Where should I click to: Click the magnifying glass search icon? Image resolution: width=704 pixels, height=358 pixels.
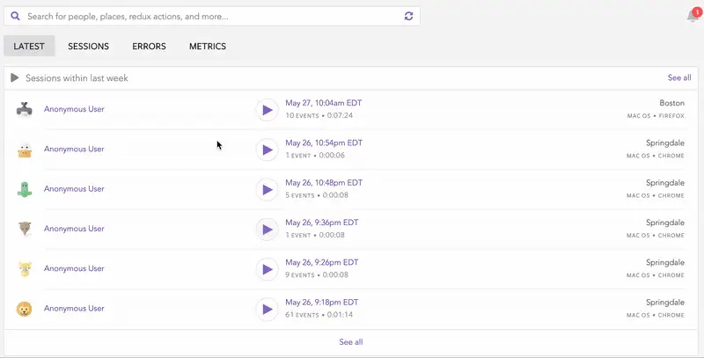(15, 16)
